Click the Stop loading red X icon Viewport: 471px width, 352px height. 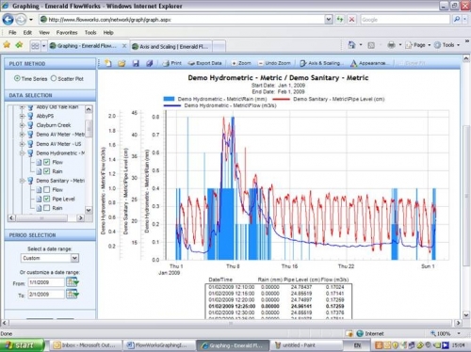351,20
